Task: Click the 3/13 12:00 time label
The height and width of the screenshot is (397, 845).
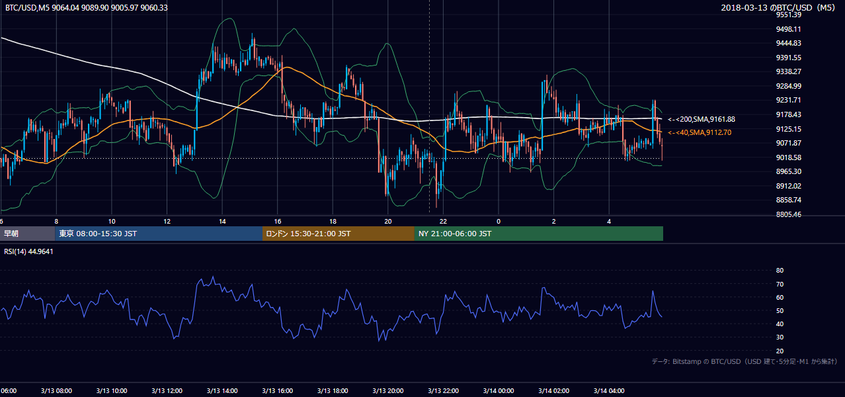Action: click(167, 391)
